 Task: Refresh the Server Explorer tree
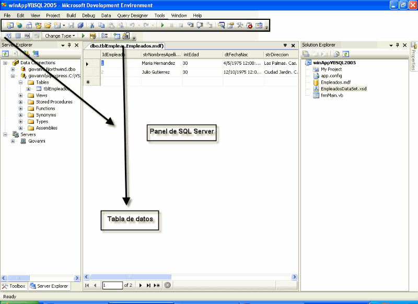[5, 54]
